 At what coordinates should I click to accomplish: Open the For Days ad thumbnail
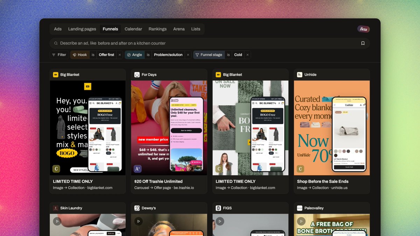[169, 128]
